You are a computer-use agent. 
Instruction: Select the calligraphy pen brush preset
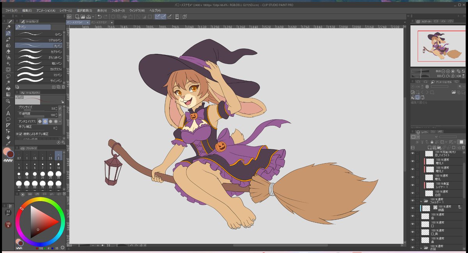click(39, 69)
